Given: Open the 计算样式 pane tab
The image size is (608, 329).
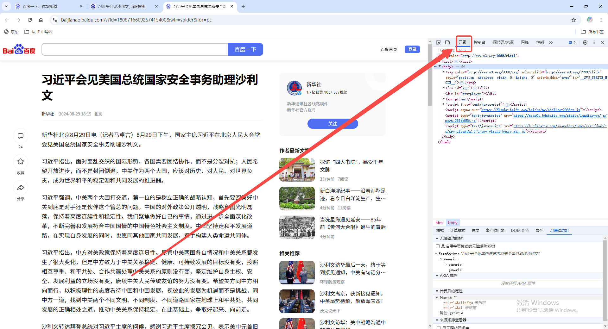Looking at the screenshot, I should [458, 231].
